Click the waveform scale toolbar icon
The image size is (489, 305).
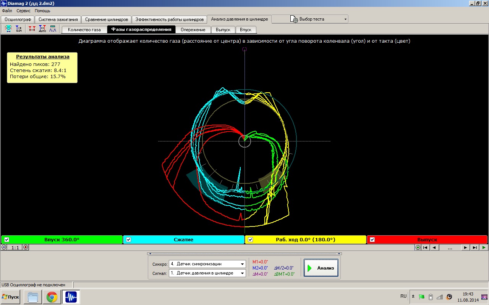(x=8, y=29)
